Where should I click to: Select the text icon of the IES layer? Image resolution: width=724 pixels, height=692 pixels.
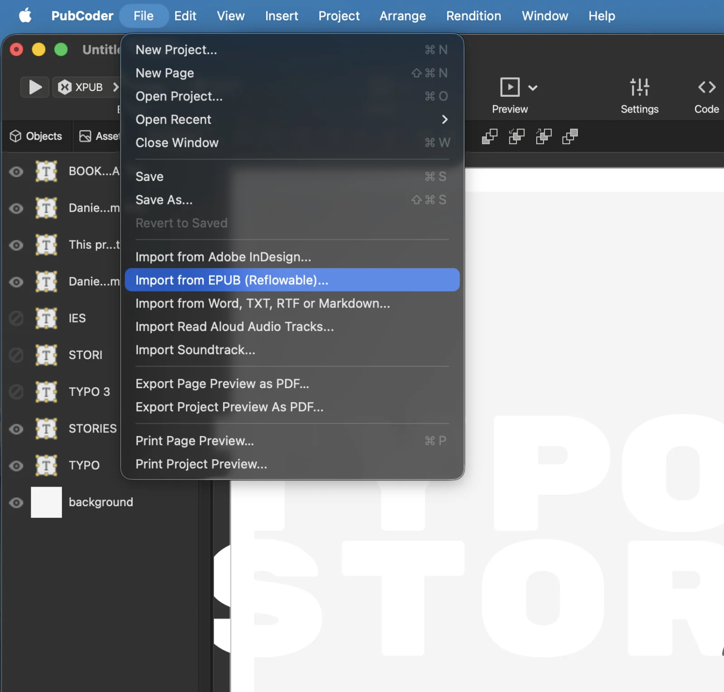(x=46, y=318)
